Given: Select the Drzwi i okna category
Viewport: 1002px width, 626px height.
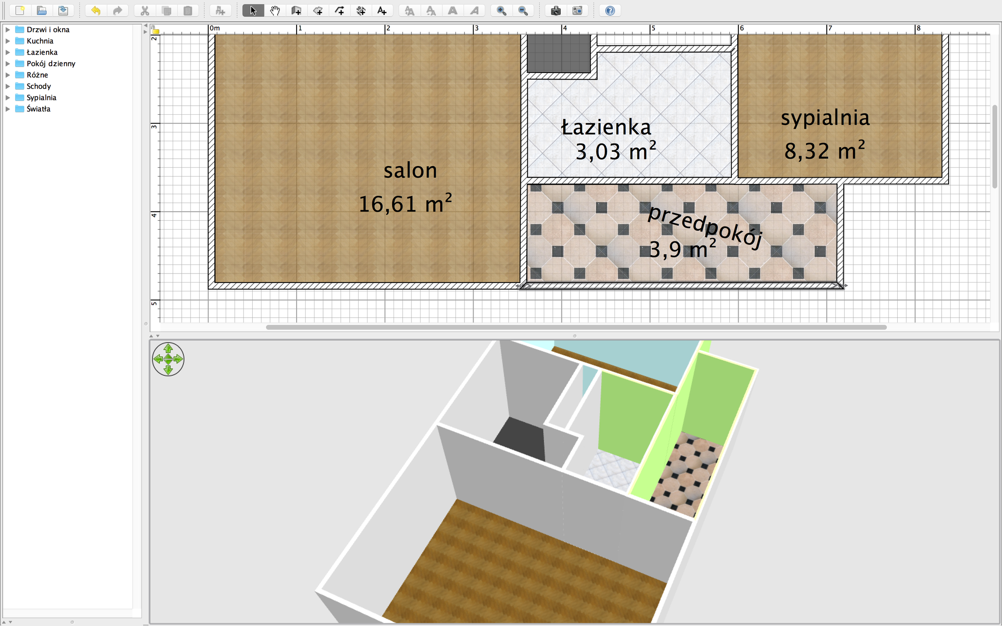Looking at the screenshot, I should coord(48,30).
